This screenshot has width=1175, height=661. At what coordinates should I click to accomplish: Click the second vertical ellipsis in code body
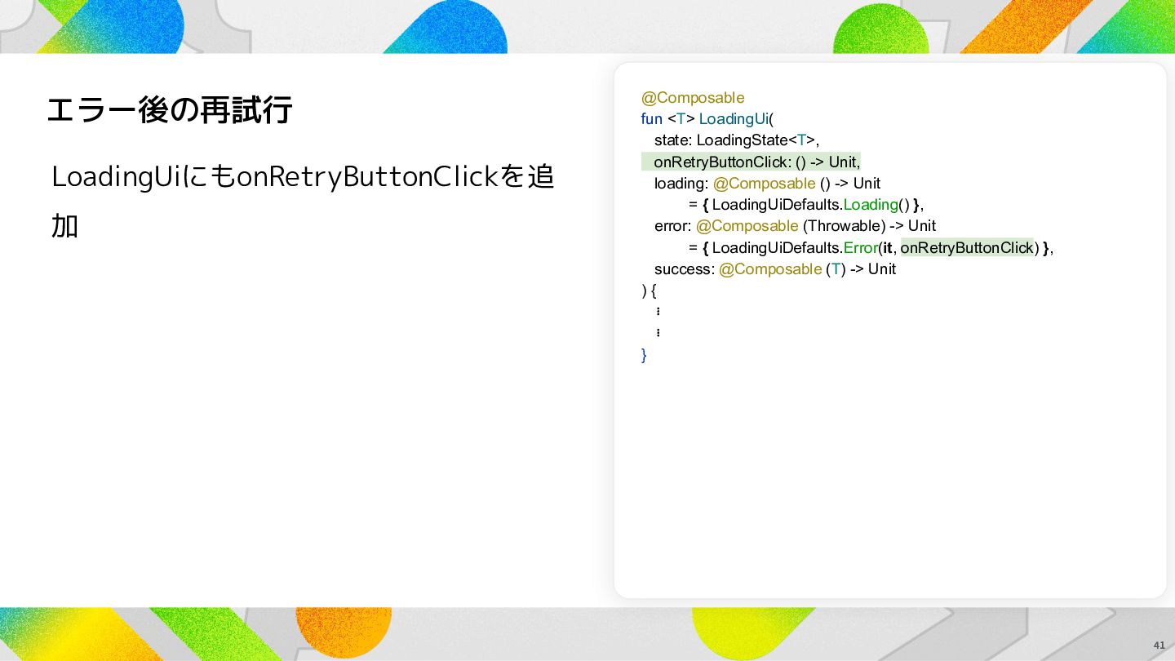coord(658,333)
